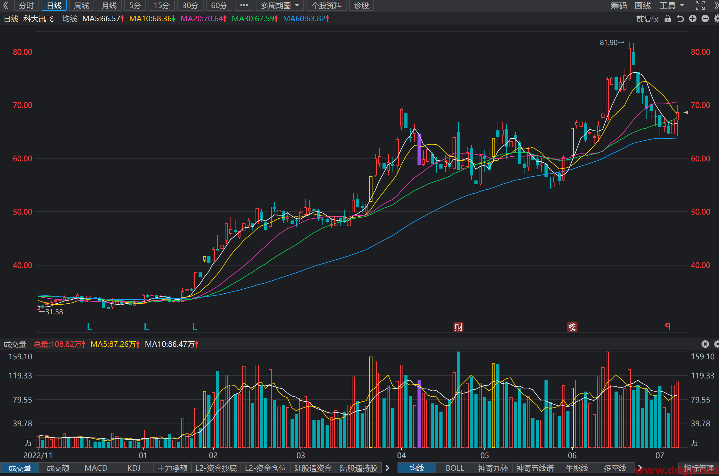Expand the 多周期图 dropdown
Screen dimensions: 719x476
point(280,6)
